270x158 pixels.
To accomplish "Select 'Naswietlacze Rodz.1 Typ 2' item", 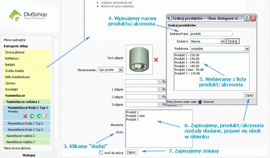I will tap(27, 123).
